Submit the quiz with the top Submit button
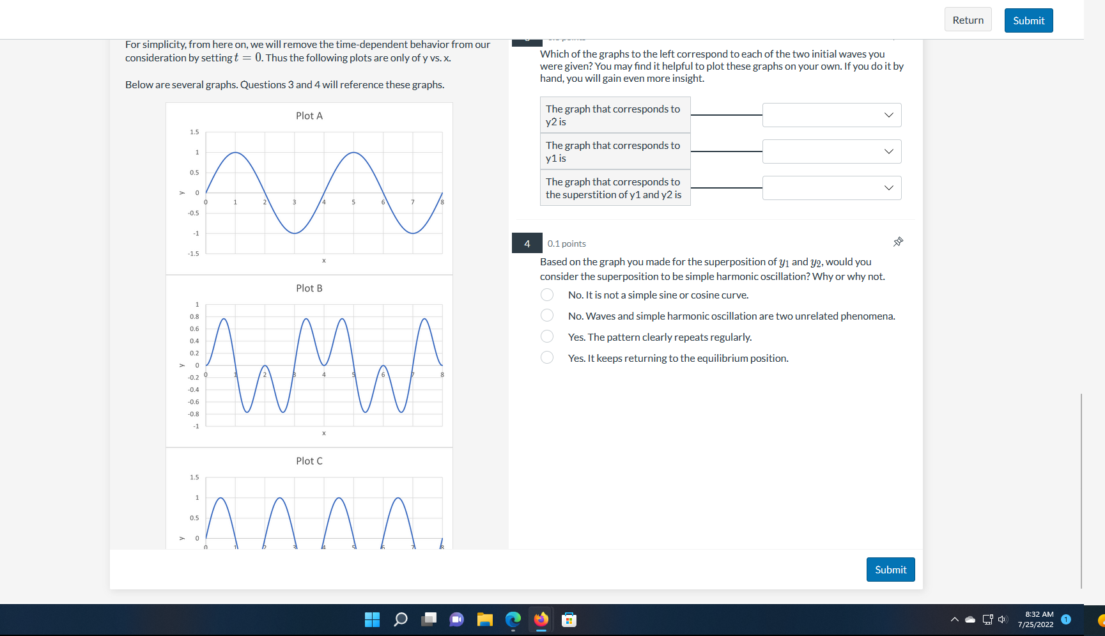The height and width of the screenshot is (636, 1105). [1028, 20]
